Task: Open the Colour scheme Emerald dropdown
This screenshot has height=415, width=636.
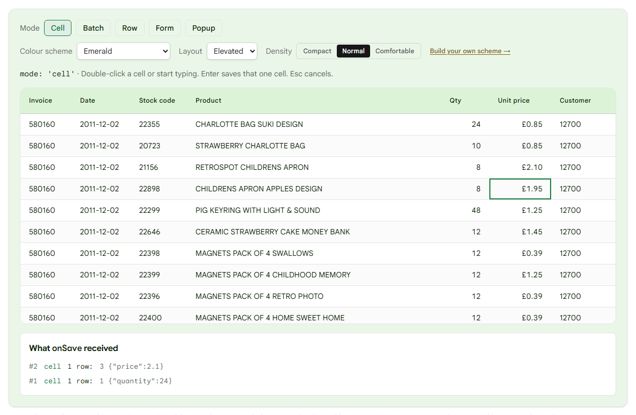Action: click(x=124, y=51)
